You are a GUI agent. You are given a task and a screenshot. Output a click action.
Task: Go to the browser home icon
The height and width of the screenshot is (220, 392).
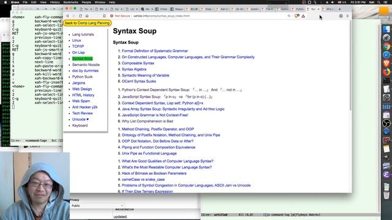(x=87, y=16)
